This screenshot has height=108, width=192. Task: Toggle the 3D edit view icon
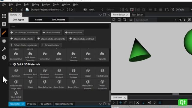(132, 10)
